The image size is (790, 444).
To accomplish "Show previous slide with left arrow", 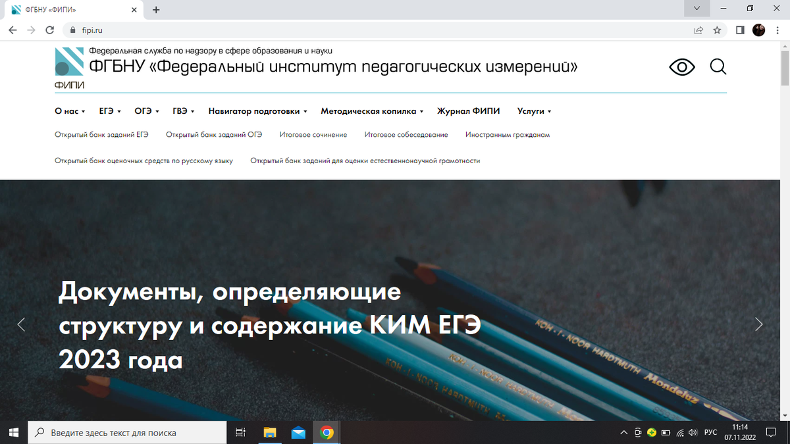I will tap(21, 324).
